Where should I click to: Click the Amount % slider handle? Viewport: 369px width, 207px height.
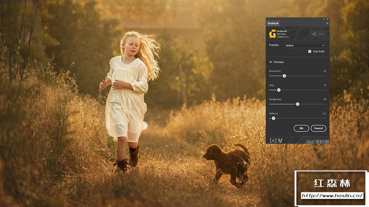pos(284,76)
